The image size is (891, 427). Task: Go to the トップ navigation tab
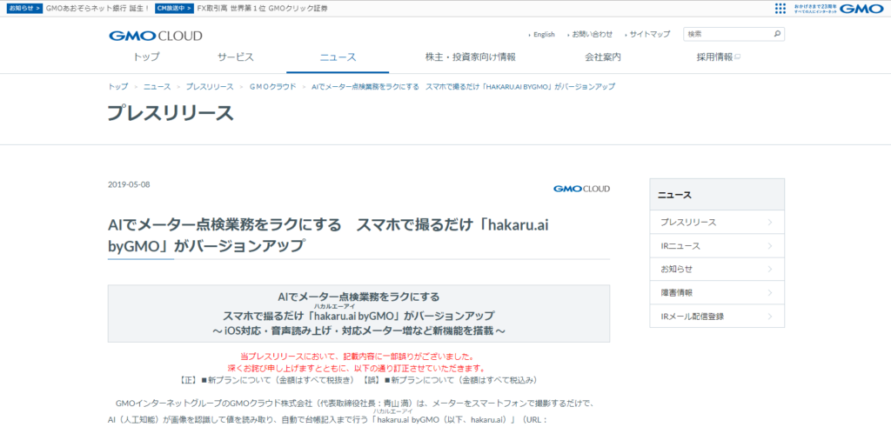point(146,57)
